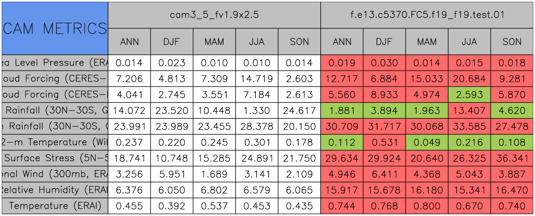Screen dimensions: 535x216
Task: Click the green cell showing 0.049
Action: [x=427, y=142]
